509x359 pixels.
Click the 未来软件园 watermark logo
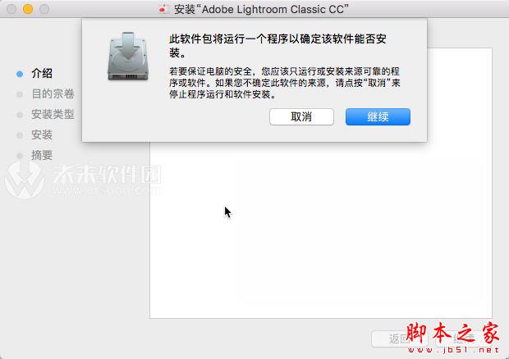(83, 179)
